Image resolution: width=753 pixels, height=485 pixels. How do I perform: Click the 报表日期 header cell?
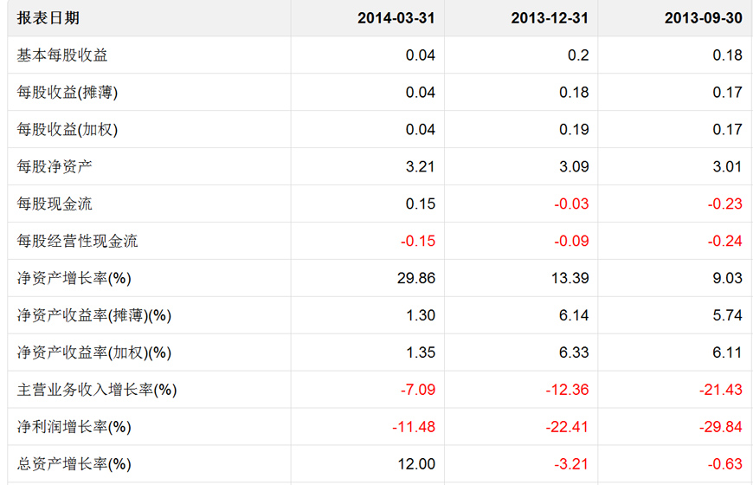(x=48, y=18)
